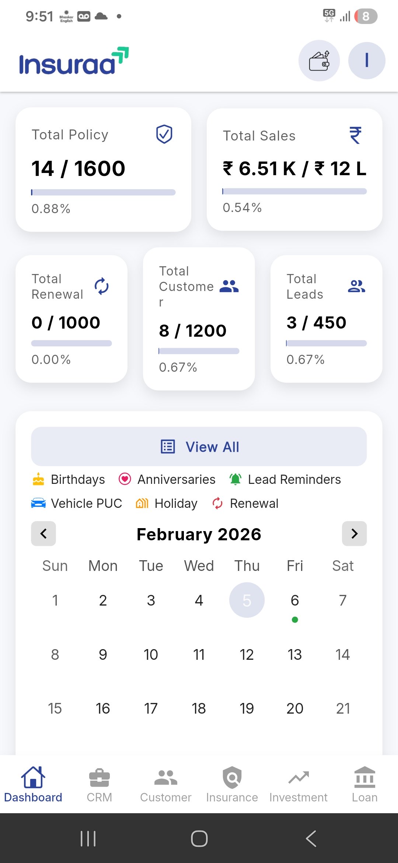Switch to the Dashboard tab

point(33,784)
